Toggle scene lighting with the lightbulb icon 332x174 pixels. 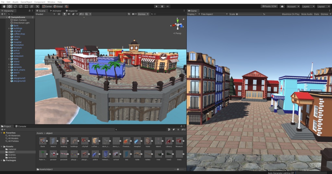(x=64, y=14)
